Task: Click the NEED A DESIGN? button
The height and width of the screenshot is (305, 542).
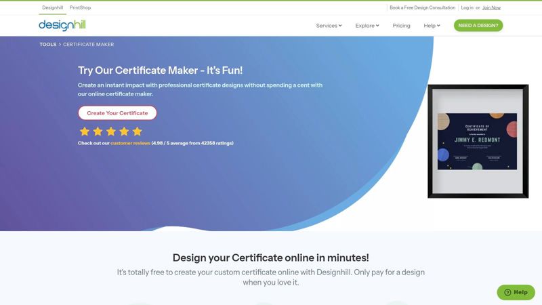Action: pyautogui.click(x=478, y=26)
